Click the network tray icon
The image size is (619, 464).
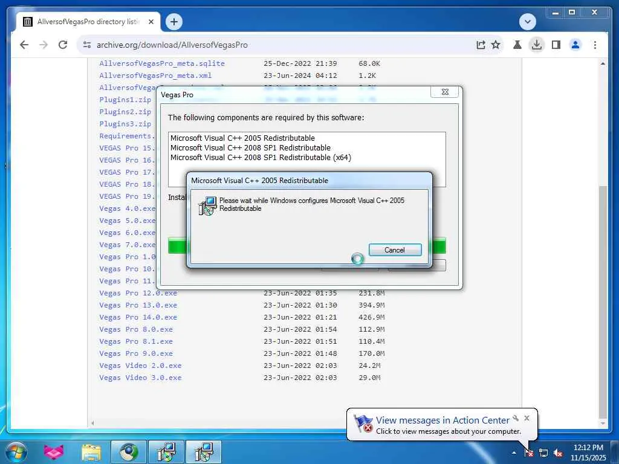(x=543, y=453)
